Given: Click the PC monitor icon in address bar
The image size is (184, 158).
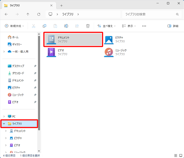Looking at the screenshot, I should 50,14.
